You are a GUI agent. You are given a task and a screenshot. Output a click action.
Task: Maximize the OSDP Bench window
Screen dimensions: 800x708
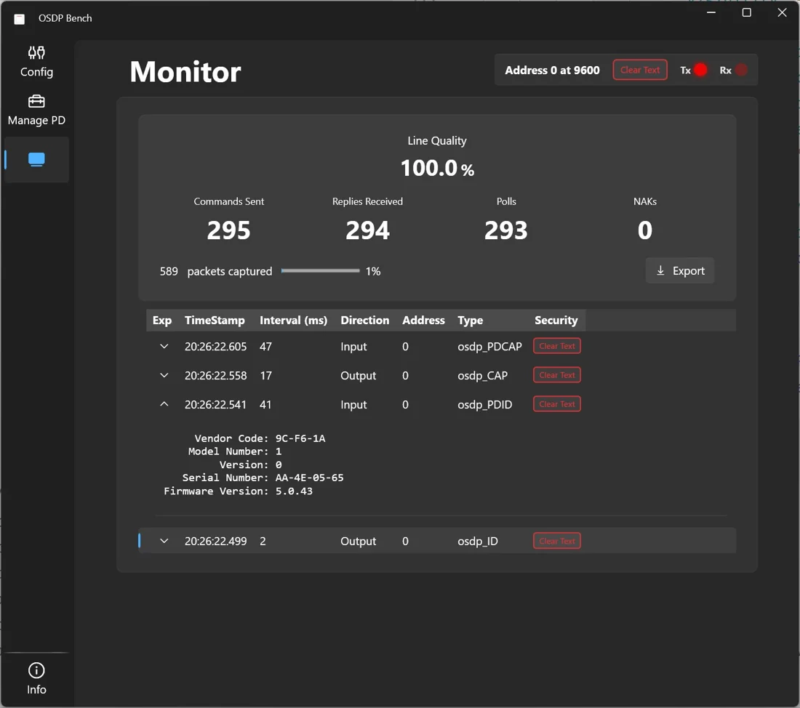(x=746, y=12)
